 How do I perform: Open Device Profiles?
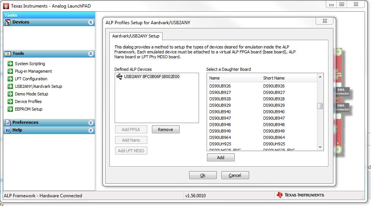point(28,101)
